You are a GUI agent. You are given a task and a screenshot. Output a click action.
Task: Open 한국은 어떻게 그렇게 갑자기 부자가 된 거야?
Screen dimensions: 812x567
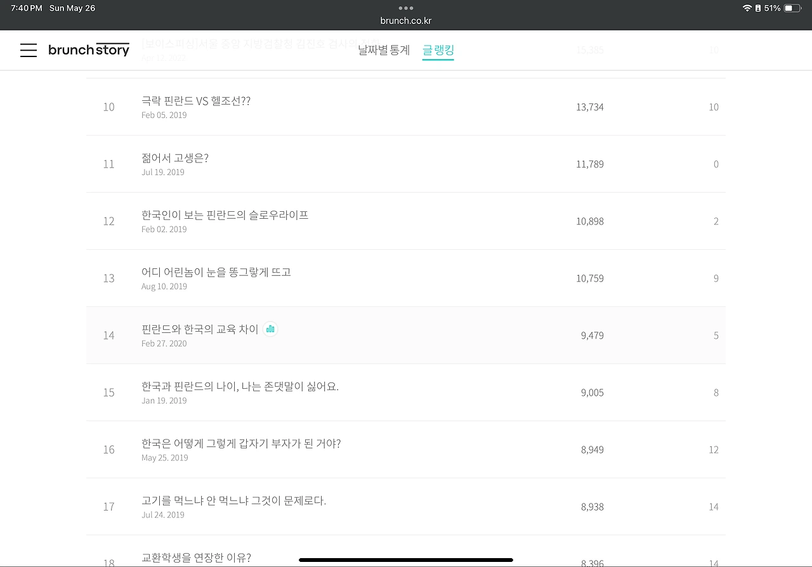click(x=241, y=443)
